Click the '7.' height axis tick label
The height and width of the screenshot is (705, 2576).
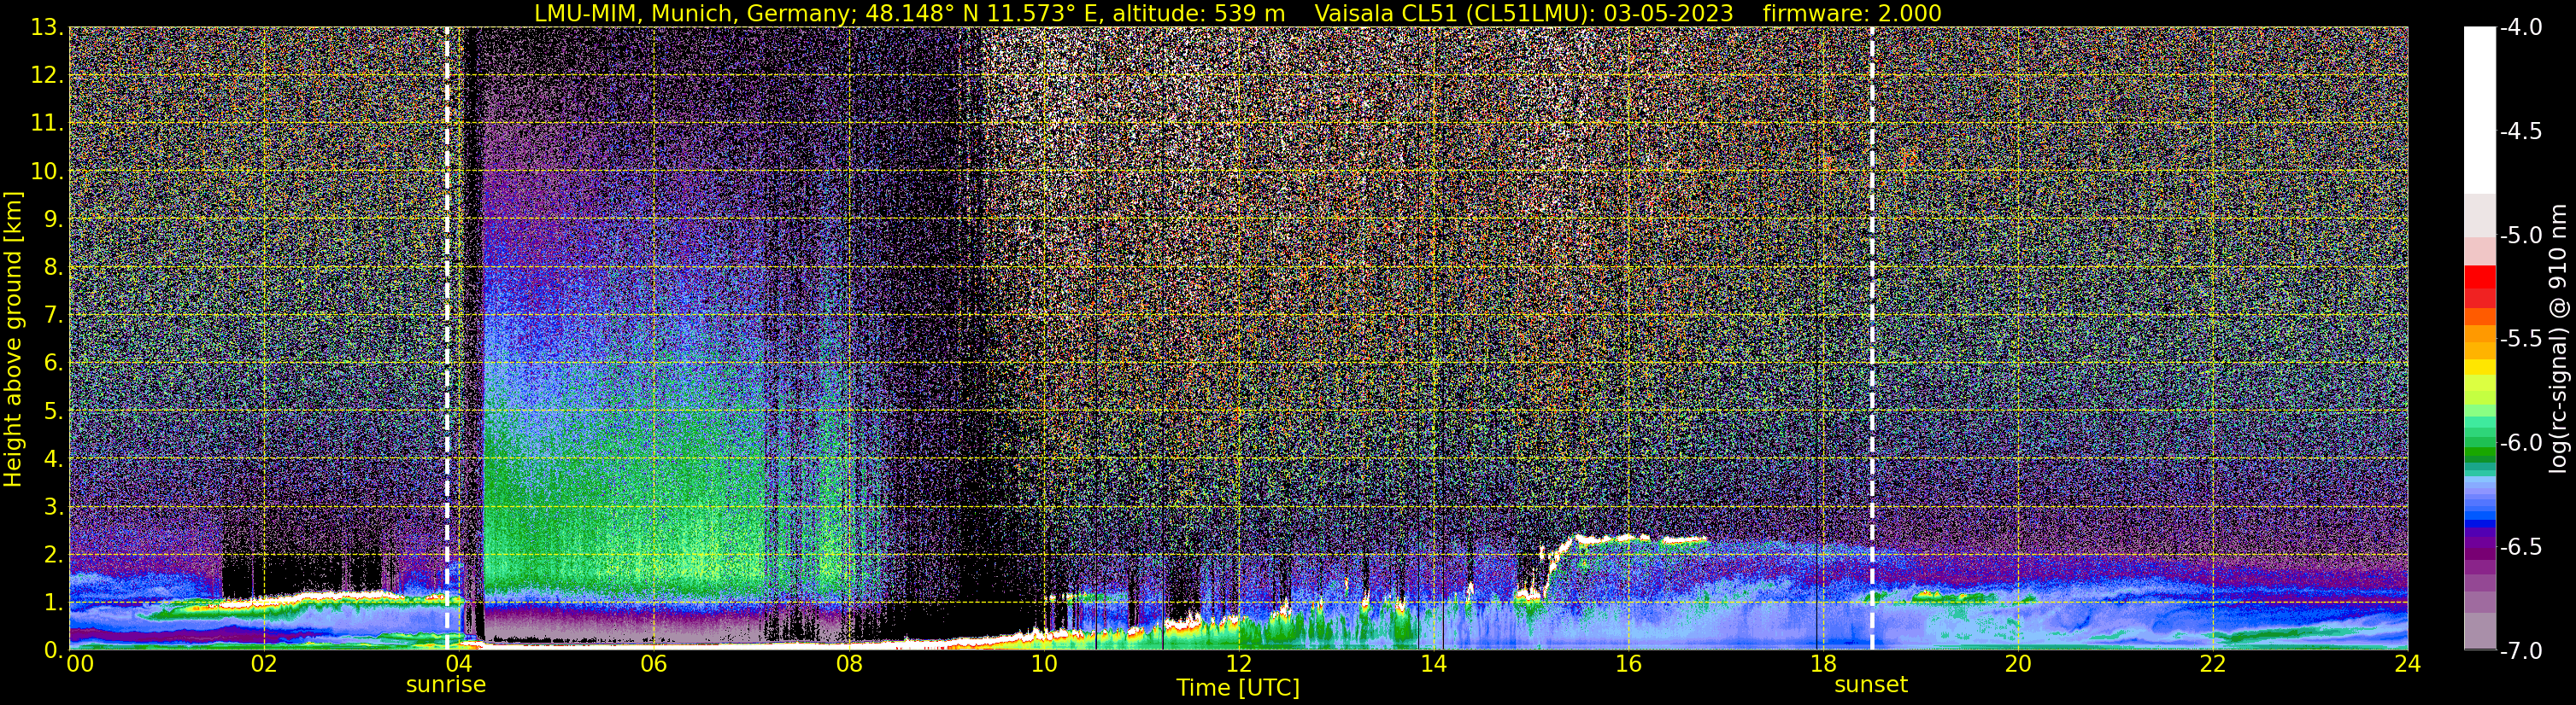point(53,316)
